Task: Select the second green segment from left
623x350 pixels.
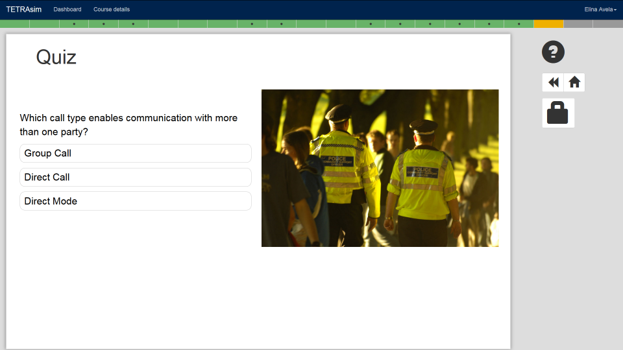Action: (x=44, y=24)
